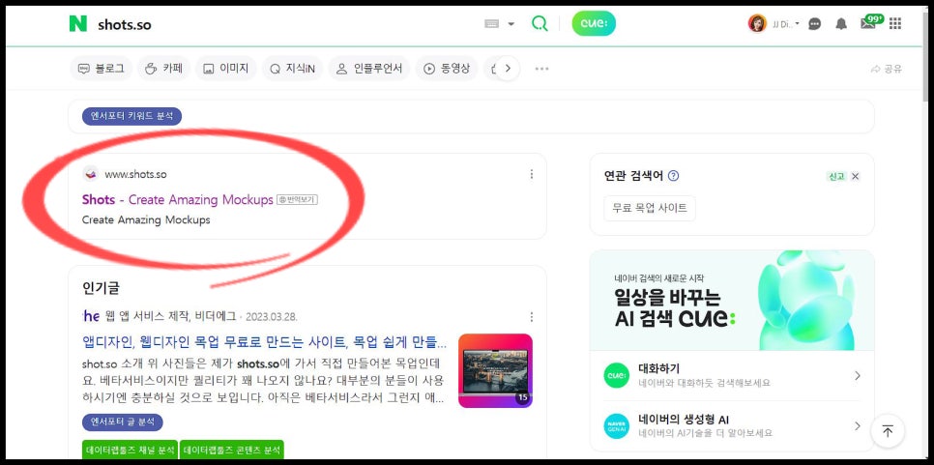Click the post snippet text starting shot.so 소개
Viewport: 934px width, 465px height.
click(263, 381)
